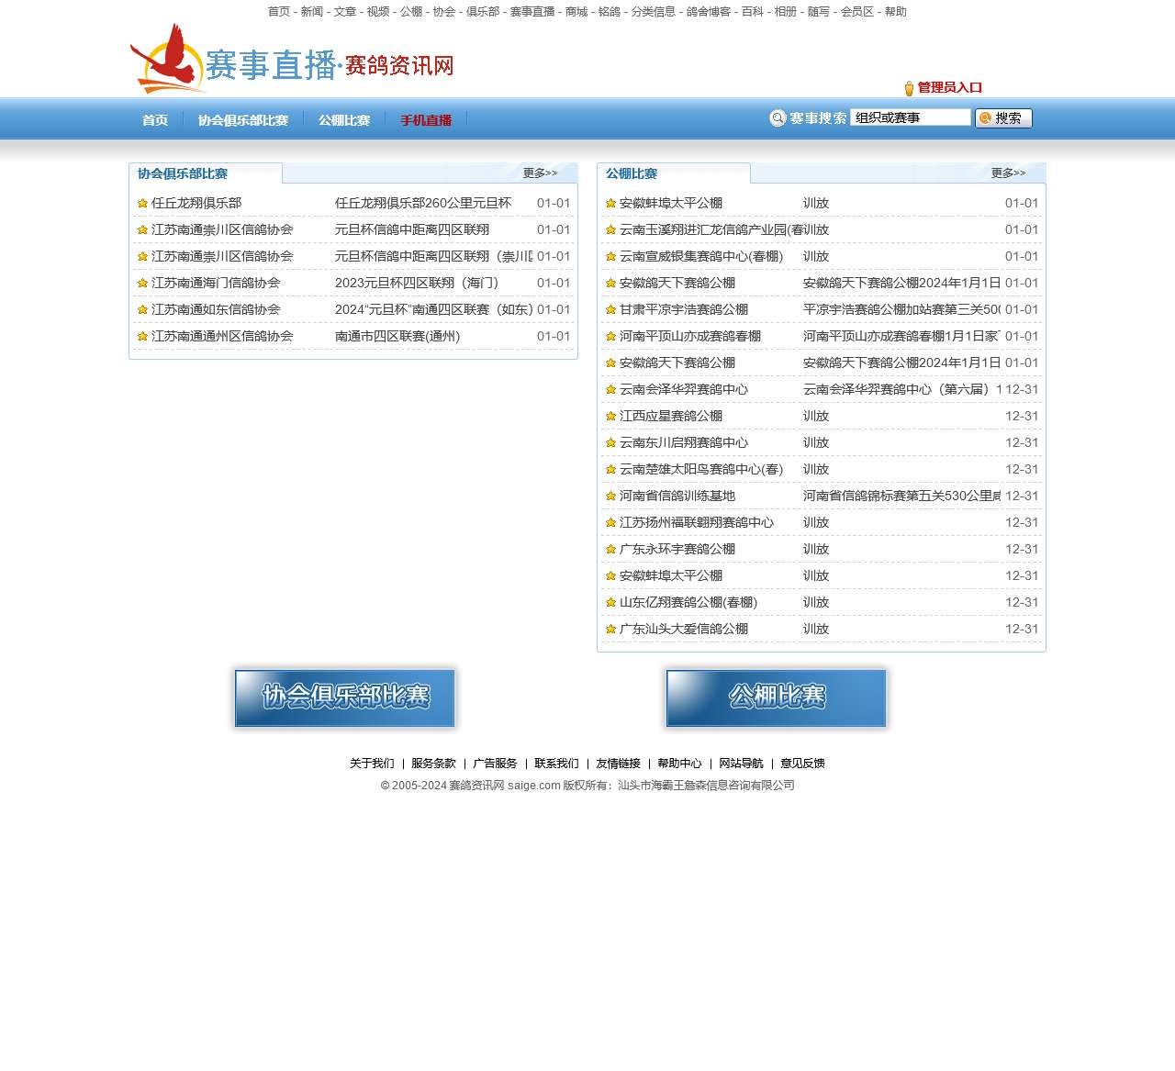Open 帮助 from the top menu row
This screenshot has height=1071, width=1175.
tap(895, 13)
